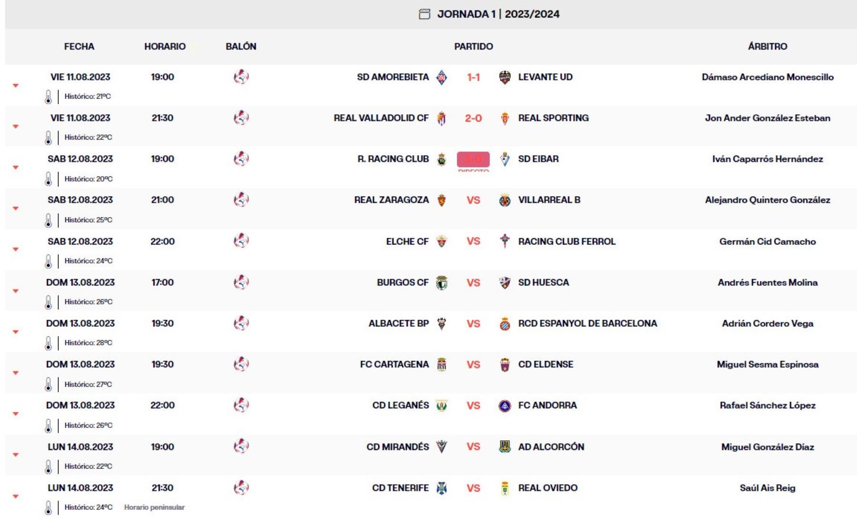Click the Villarreal B club crest

click(505, 200)
